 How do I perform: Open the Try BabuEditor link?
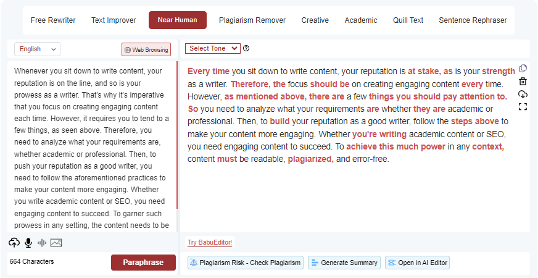(210, 242)
